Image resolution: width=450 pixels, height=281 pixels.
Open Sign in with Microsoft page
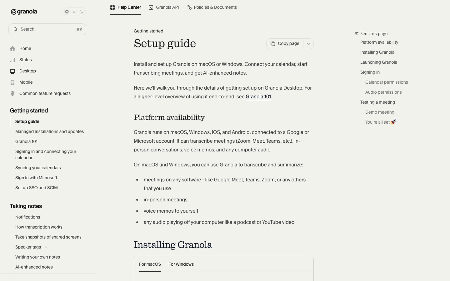36,178
